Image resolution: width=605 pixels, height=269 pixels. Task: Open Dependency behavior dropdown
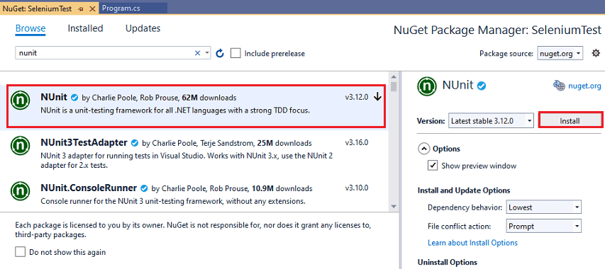544,207
